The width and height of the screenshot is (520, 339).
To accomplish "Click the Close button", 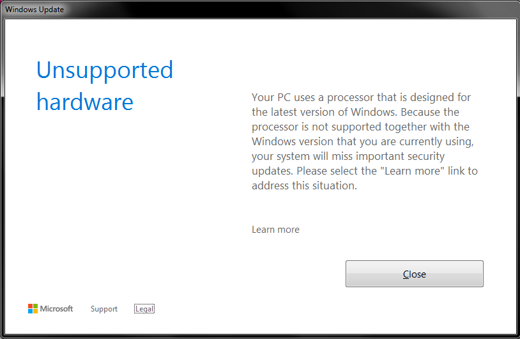I will click(414, 274).
